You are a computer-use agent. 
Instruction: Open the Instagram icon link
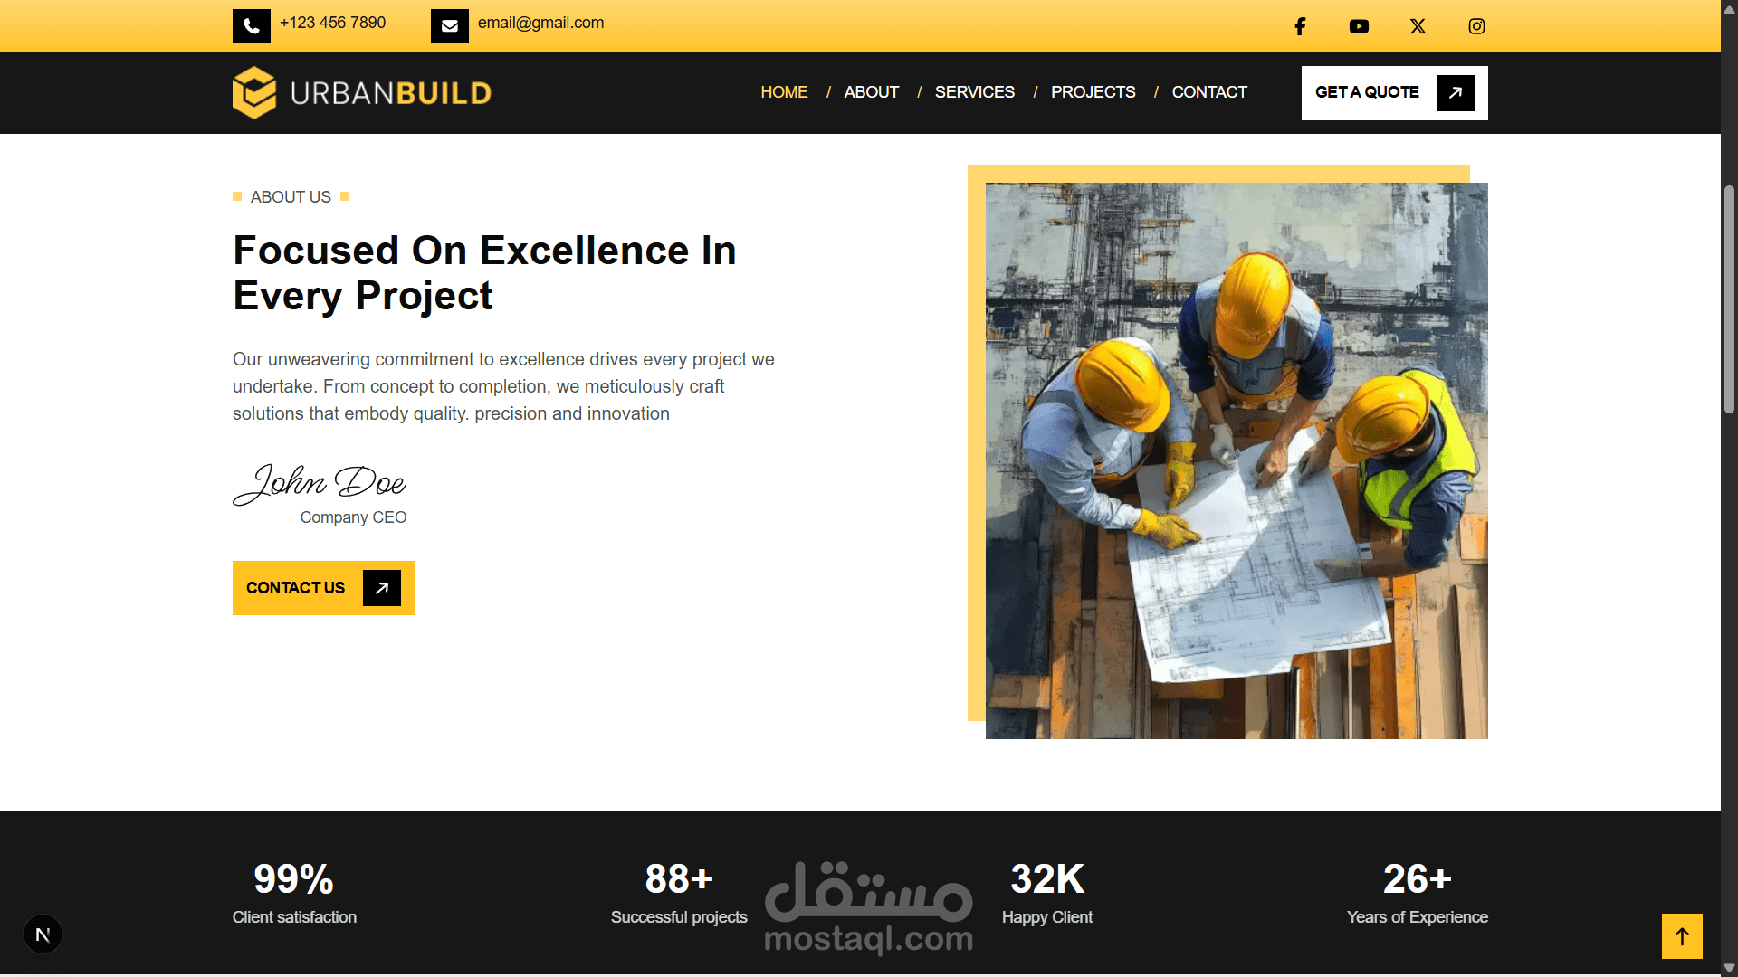[1476, 26]
